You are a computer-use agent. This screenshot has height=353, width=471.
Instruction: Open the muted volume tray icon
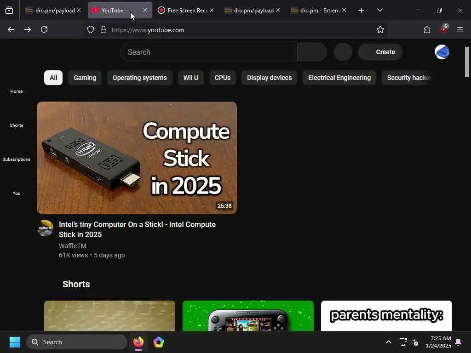tap(415, 342)
